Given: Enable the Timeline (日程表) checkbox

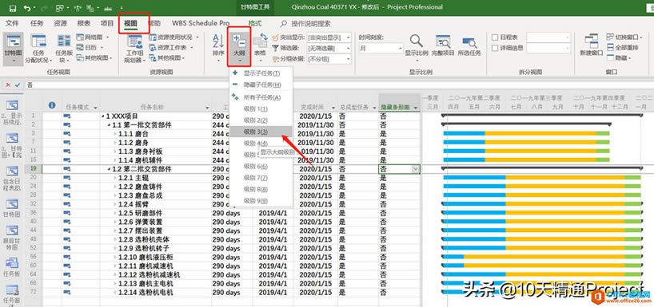Looking at the screenshot, I should 495,37.
